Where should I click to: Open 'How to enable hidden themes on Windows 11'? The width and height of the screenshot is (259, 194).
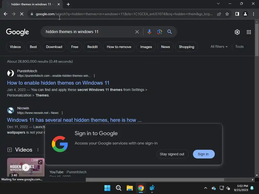58,83
